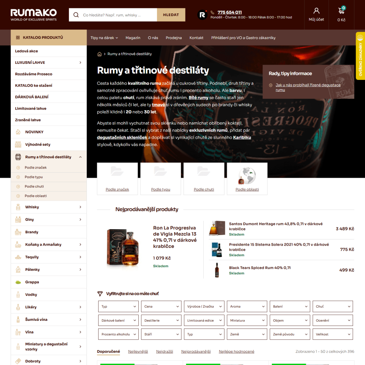
Task: Open the shopping cart icon
Action: [342, 11]
